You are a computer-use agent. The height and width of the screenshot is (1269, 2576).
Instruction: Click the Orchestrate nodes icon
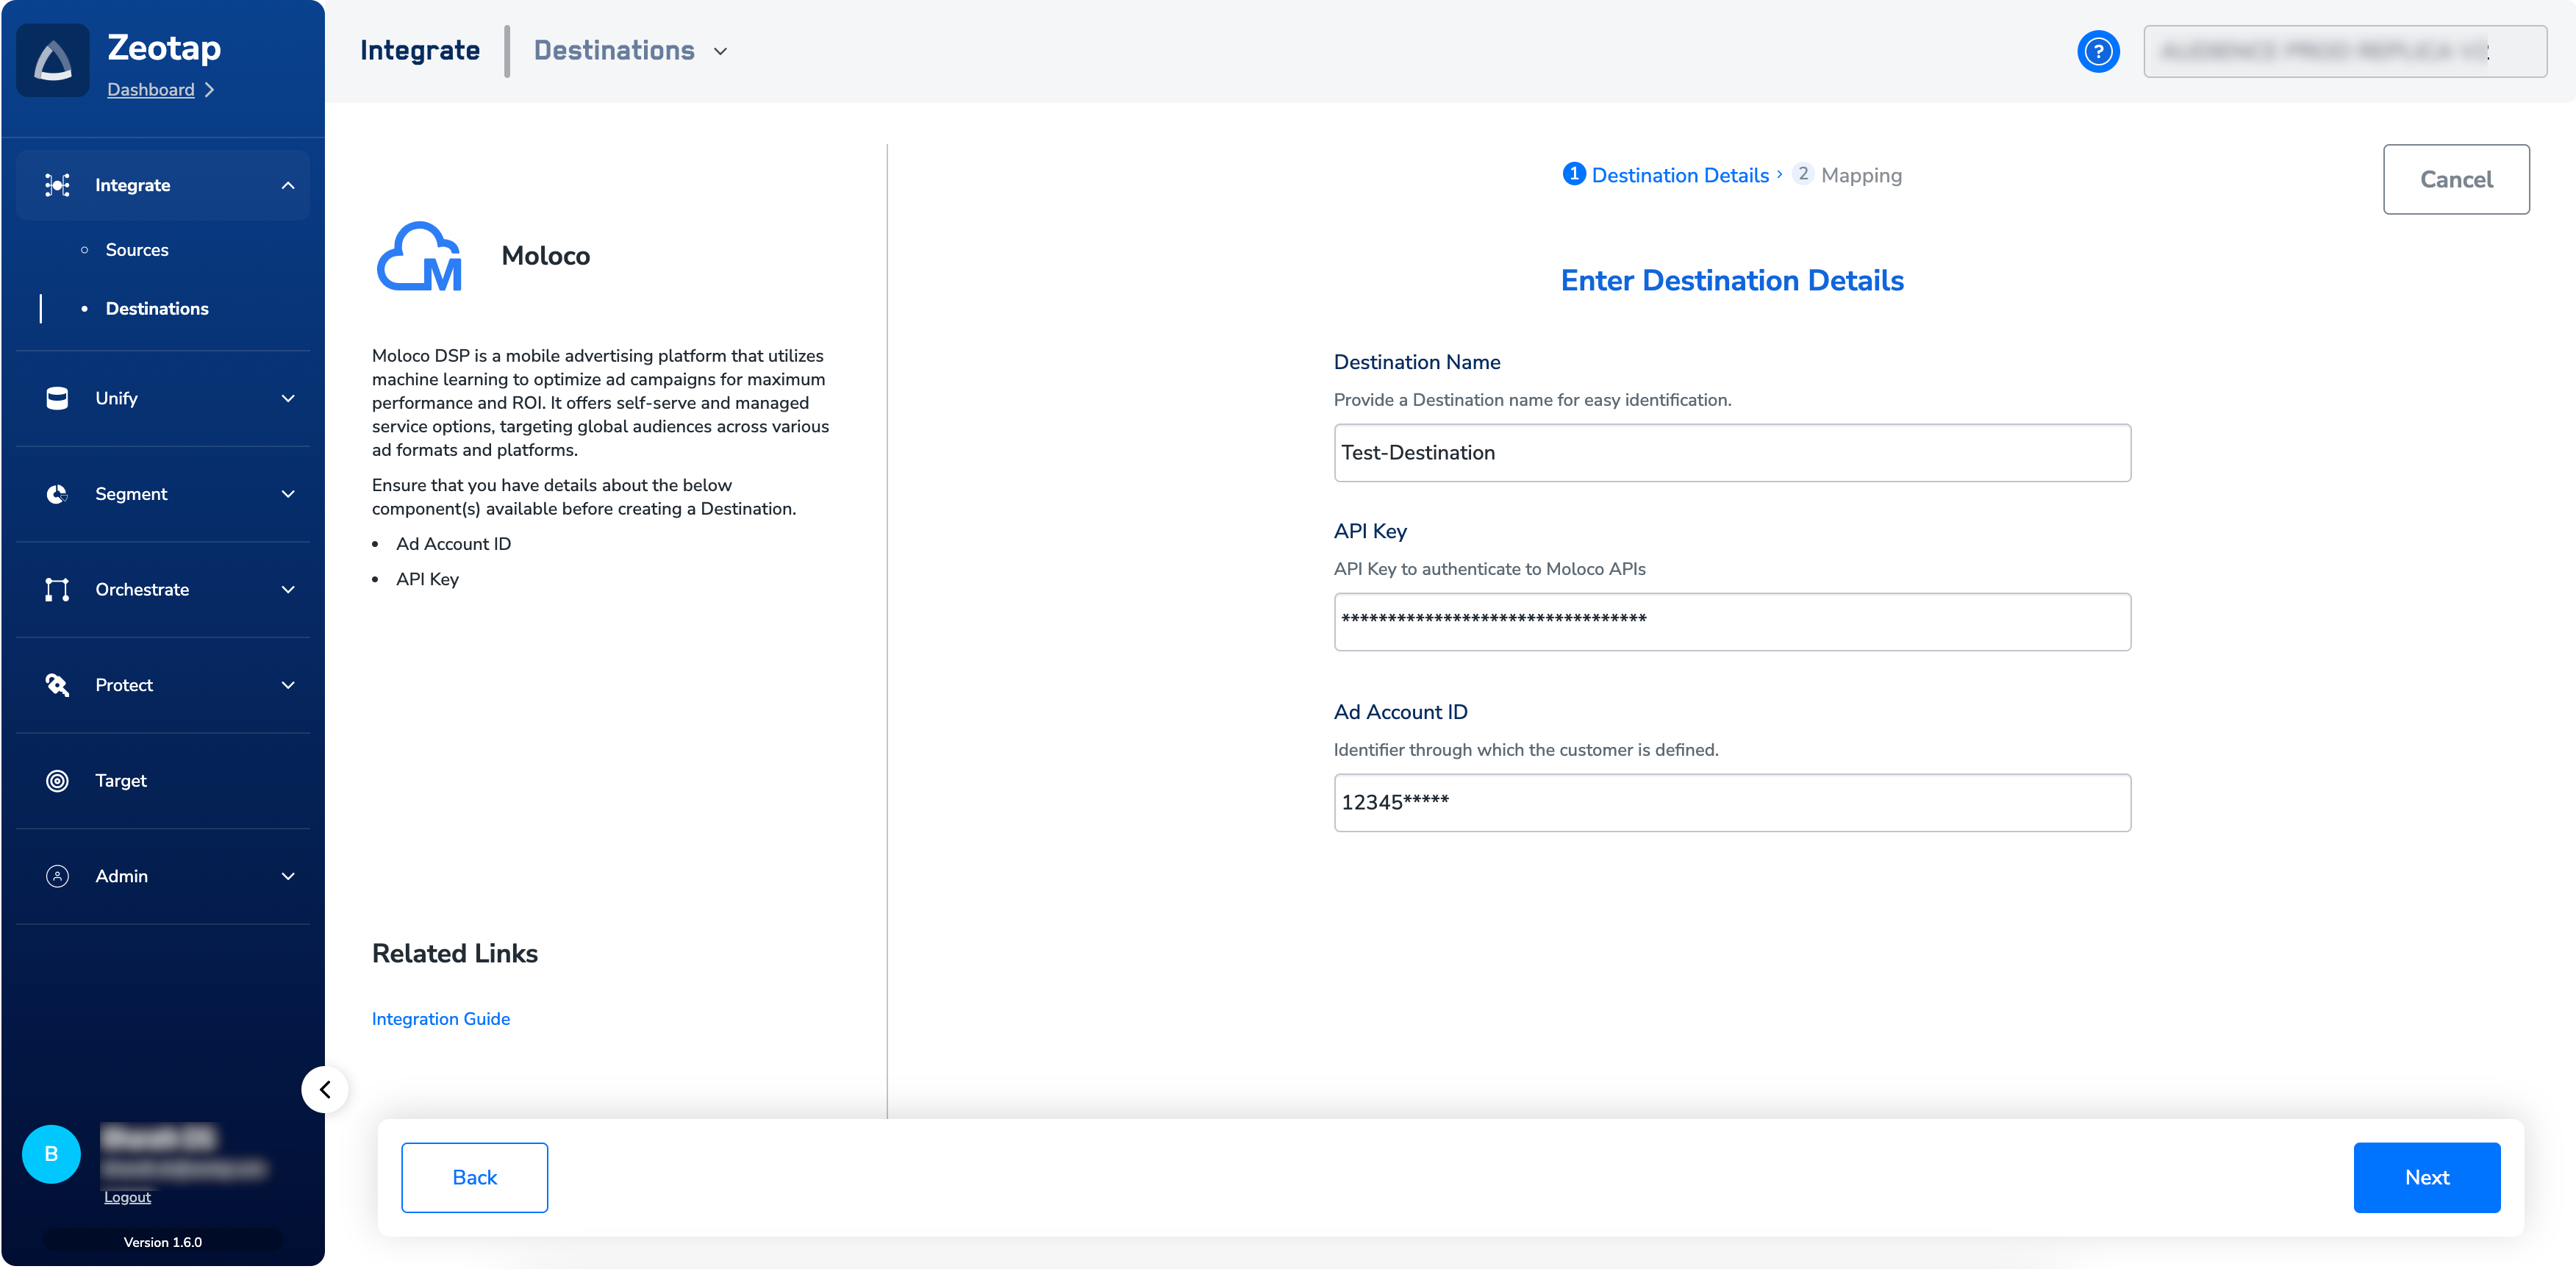pos(57,589)
